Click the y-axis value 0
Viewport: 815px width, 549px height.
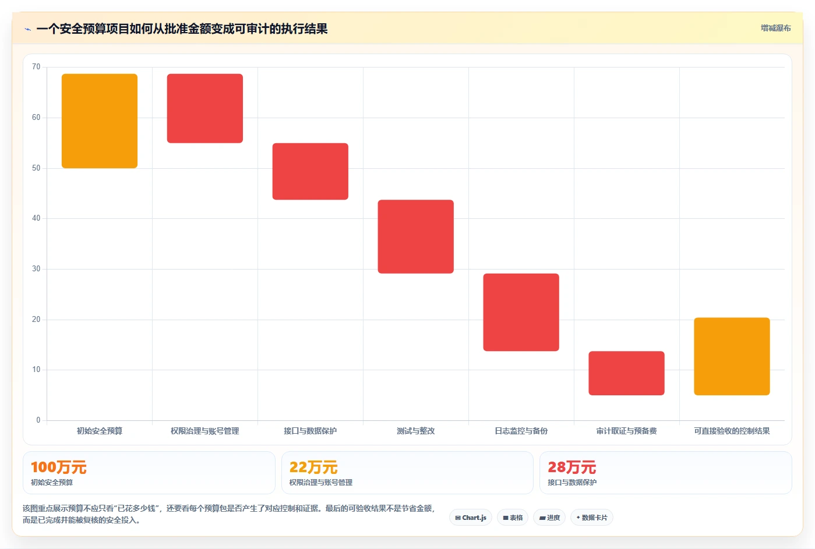coord(38,420)
